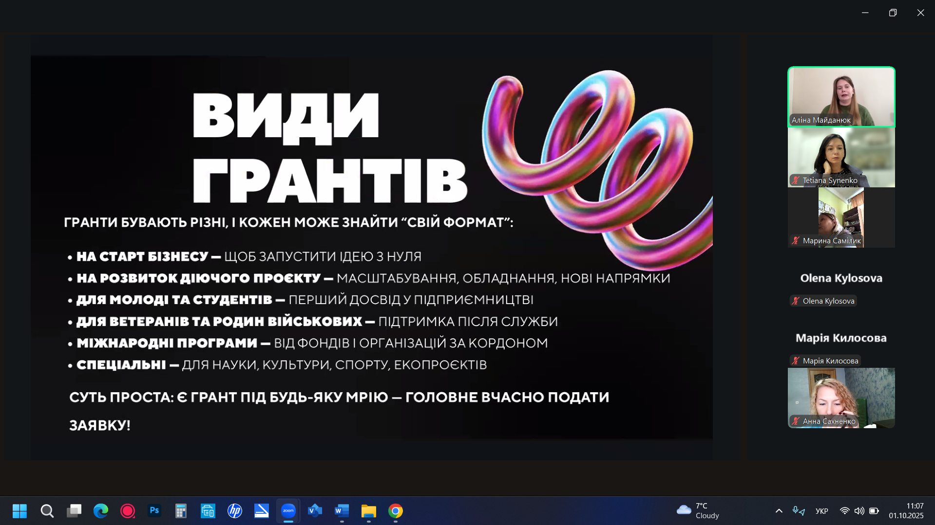Select Tetiana Synenko's video thumbnail
The height and width of the screenshot is (525, 935).
[x=841, y=157]
